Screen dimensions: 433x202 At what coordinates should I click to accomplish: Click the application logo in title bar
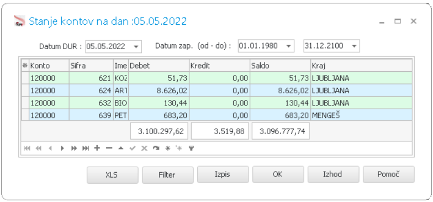(20, 21)
